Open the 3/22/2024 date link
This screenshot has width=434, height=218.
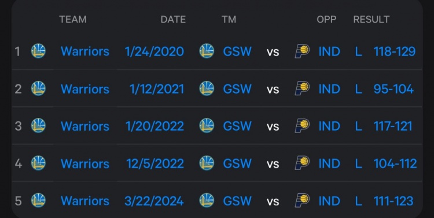tap(154, 201)
